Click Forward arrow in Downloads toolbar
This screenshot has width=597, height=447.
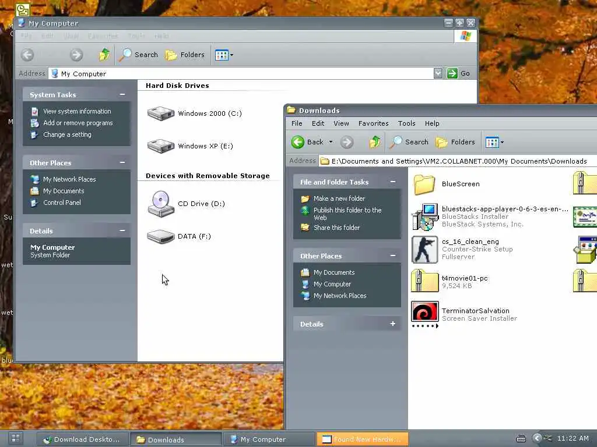point(346,142)
